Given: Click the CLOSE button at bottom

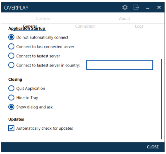Looking at the screenshot, I should click(153, 147).
